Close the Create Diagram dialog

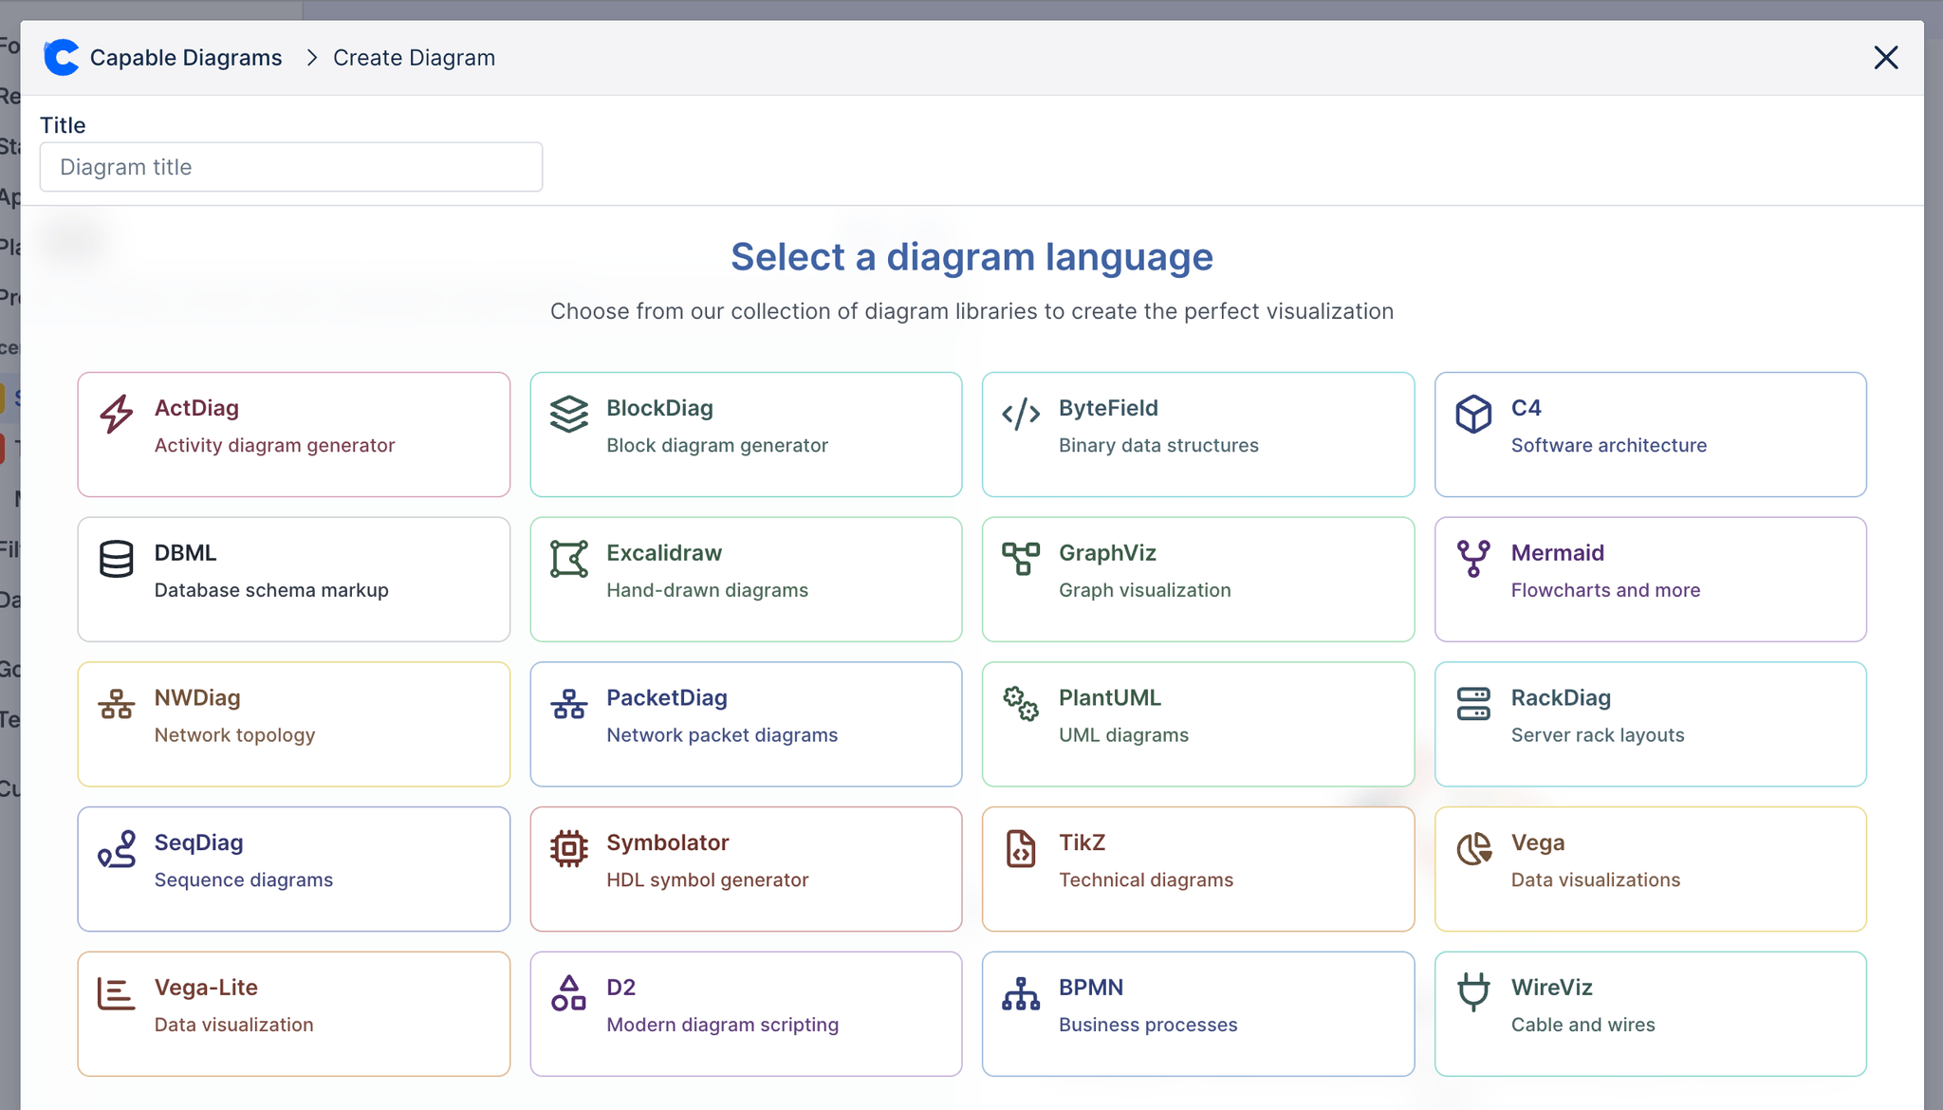pos(1885,58)
